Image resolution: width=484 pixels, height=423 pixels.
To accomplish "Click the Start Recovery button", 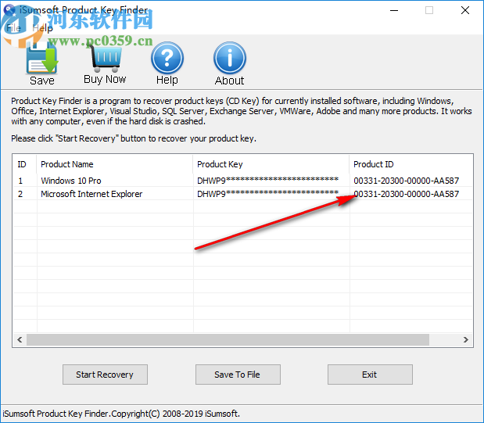I will 105,375.
